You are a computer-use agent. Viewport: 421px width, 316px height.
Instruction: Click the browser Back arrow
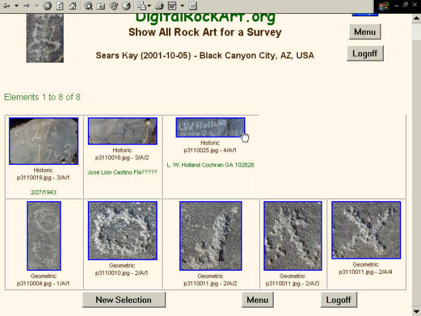tap(6, 6)
